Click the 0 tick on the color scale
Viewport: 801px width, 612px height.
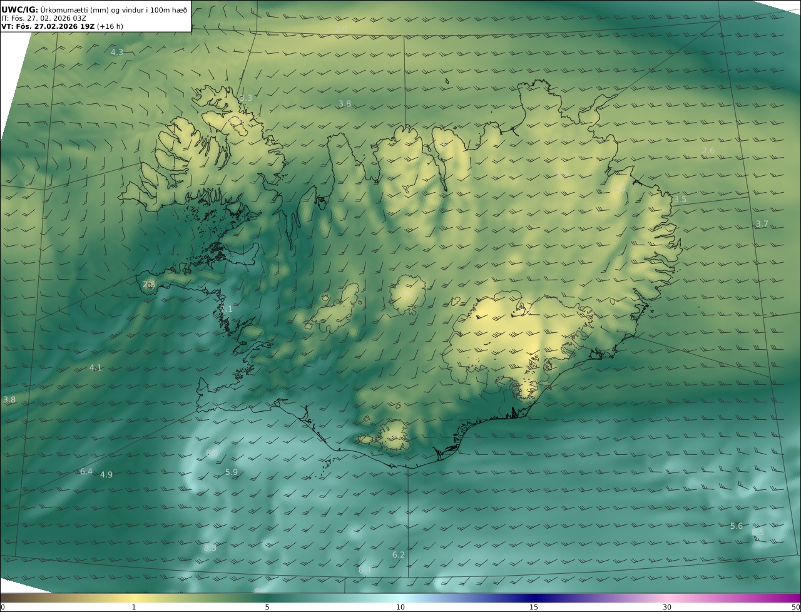point(3,608)
